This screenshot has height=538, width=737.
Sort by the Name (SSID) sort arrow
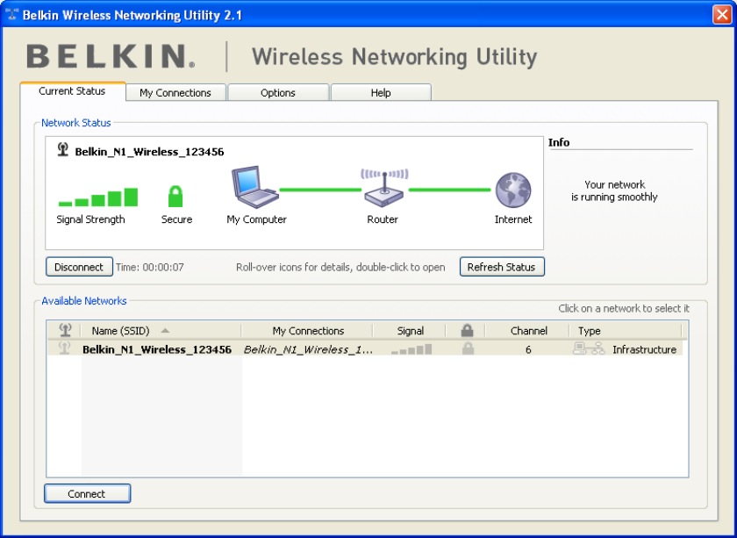pyautogui.click(x=165, y=331)
